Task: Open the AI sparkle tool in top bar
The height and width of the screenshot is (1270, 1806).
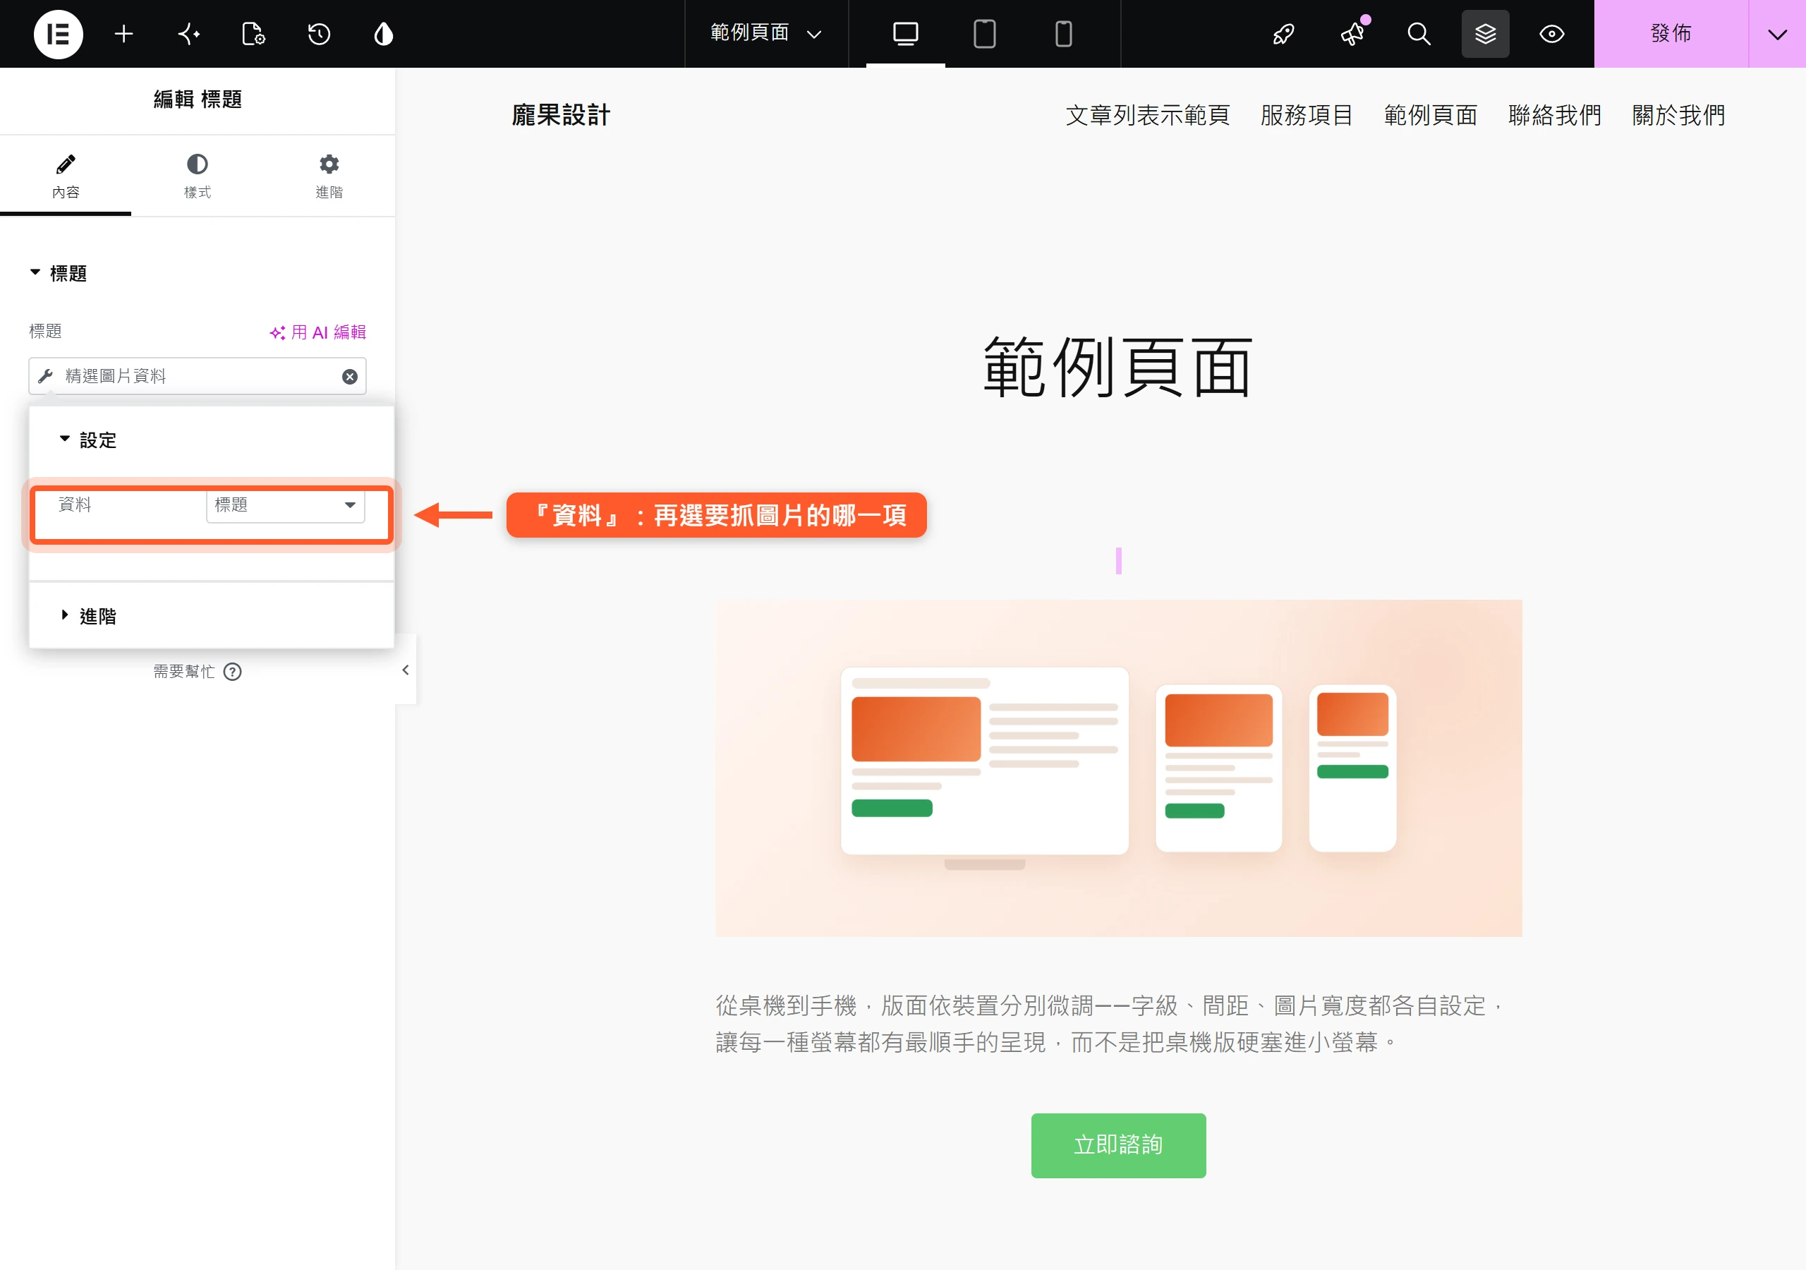Action: (189, 34)
